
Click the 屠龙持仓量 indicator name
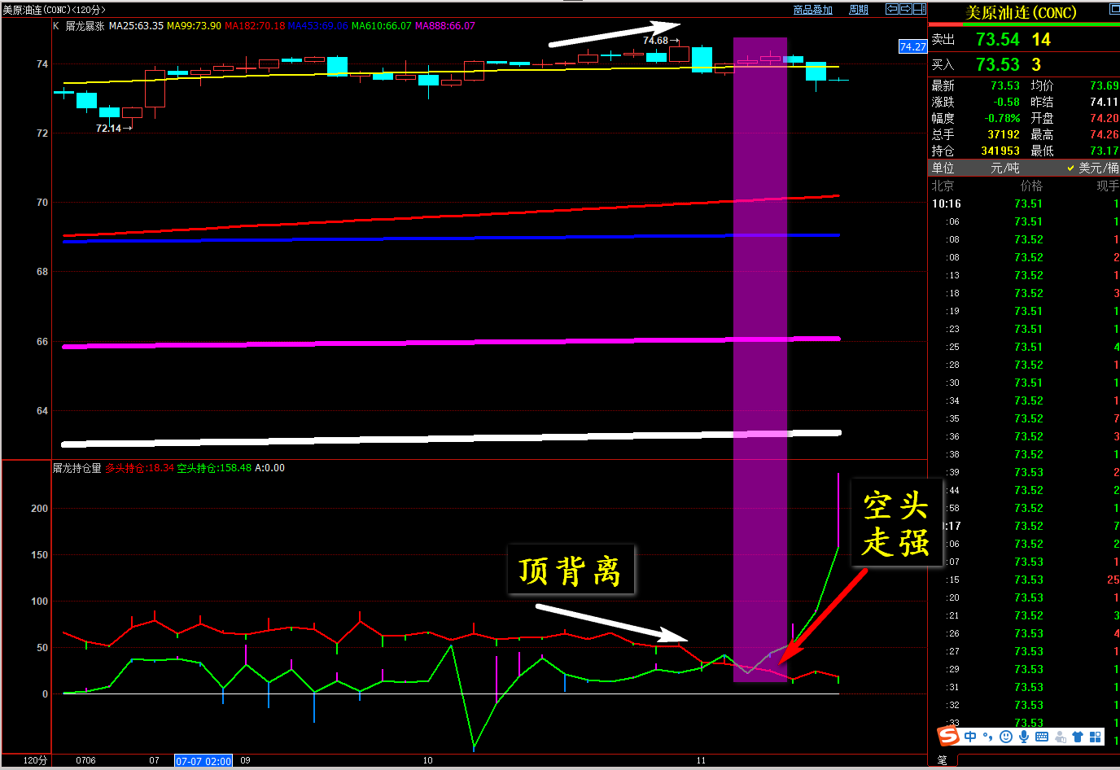point(77,468)
